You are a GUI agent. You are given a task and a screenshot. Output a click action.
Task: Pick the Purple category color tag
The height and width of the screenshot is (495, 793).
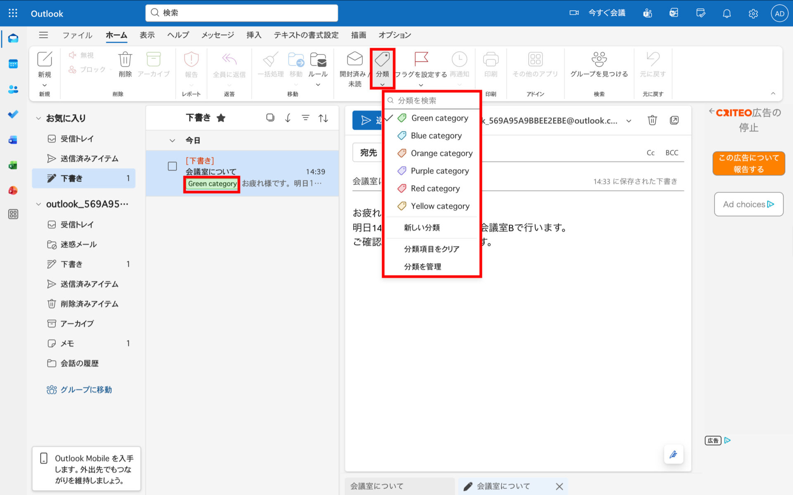[x=439, y=171]
